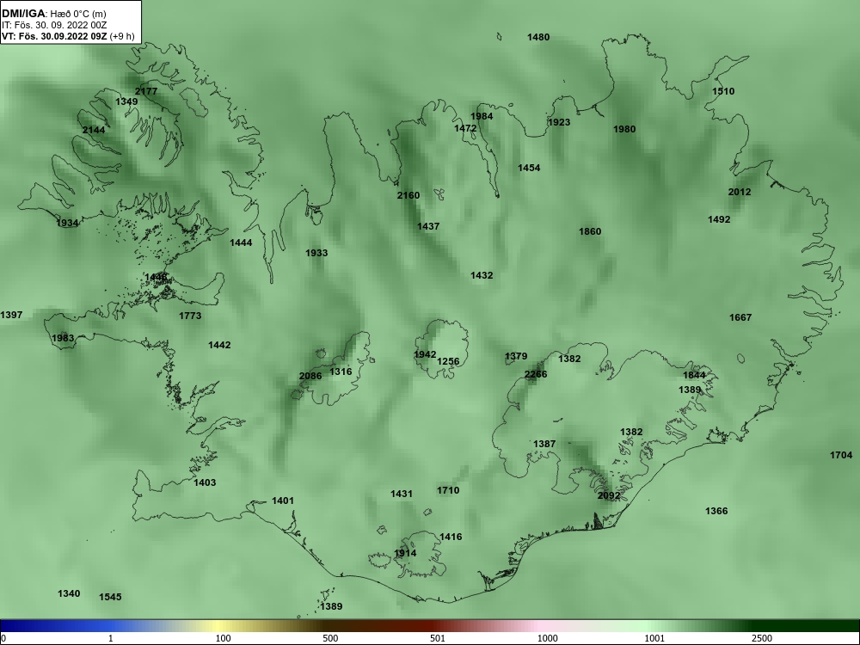The image size is (860, 645).
Task: Click the value 1437
Action: tap(427, 226)
